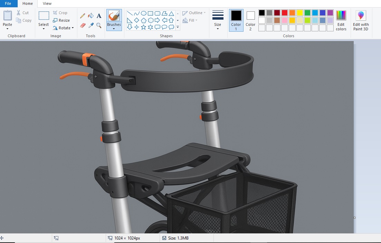Select the Pencil tool

[x=83, y=16]
